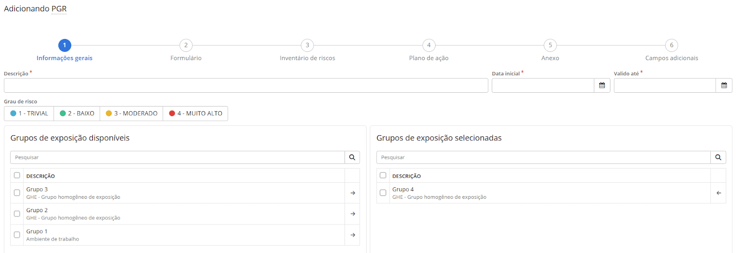Open the Informações gerais step

point(64,58)
